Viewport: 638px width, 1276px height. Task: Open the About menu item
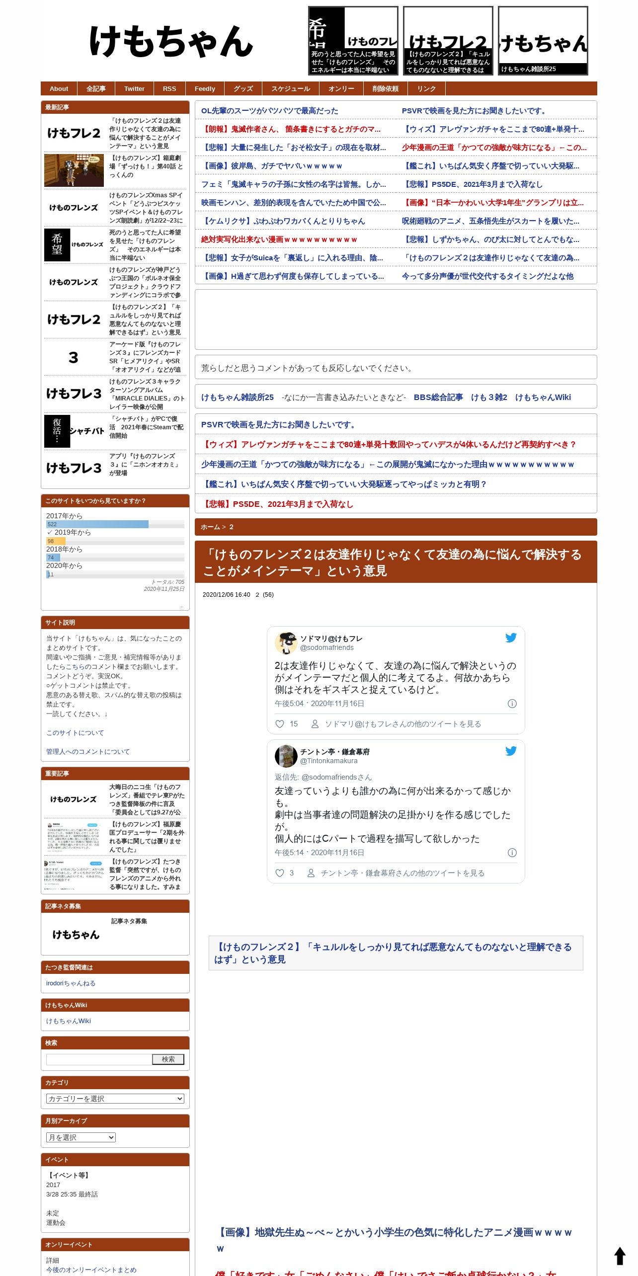[59, 88]
